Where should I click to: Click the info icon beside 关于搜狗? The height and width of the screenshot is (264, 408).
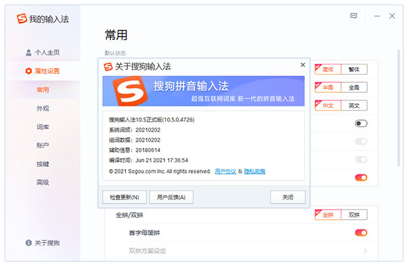coord(29,243)
